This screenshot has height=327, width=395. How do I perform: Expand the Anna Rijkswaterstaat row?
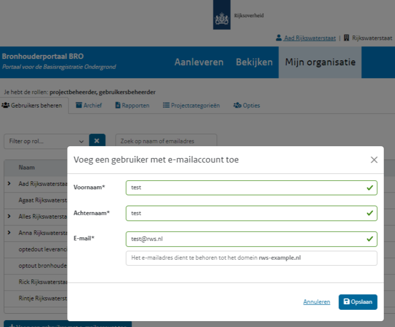[9, 233]
